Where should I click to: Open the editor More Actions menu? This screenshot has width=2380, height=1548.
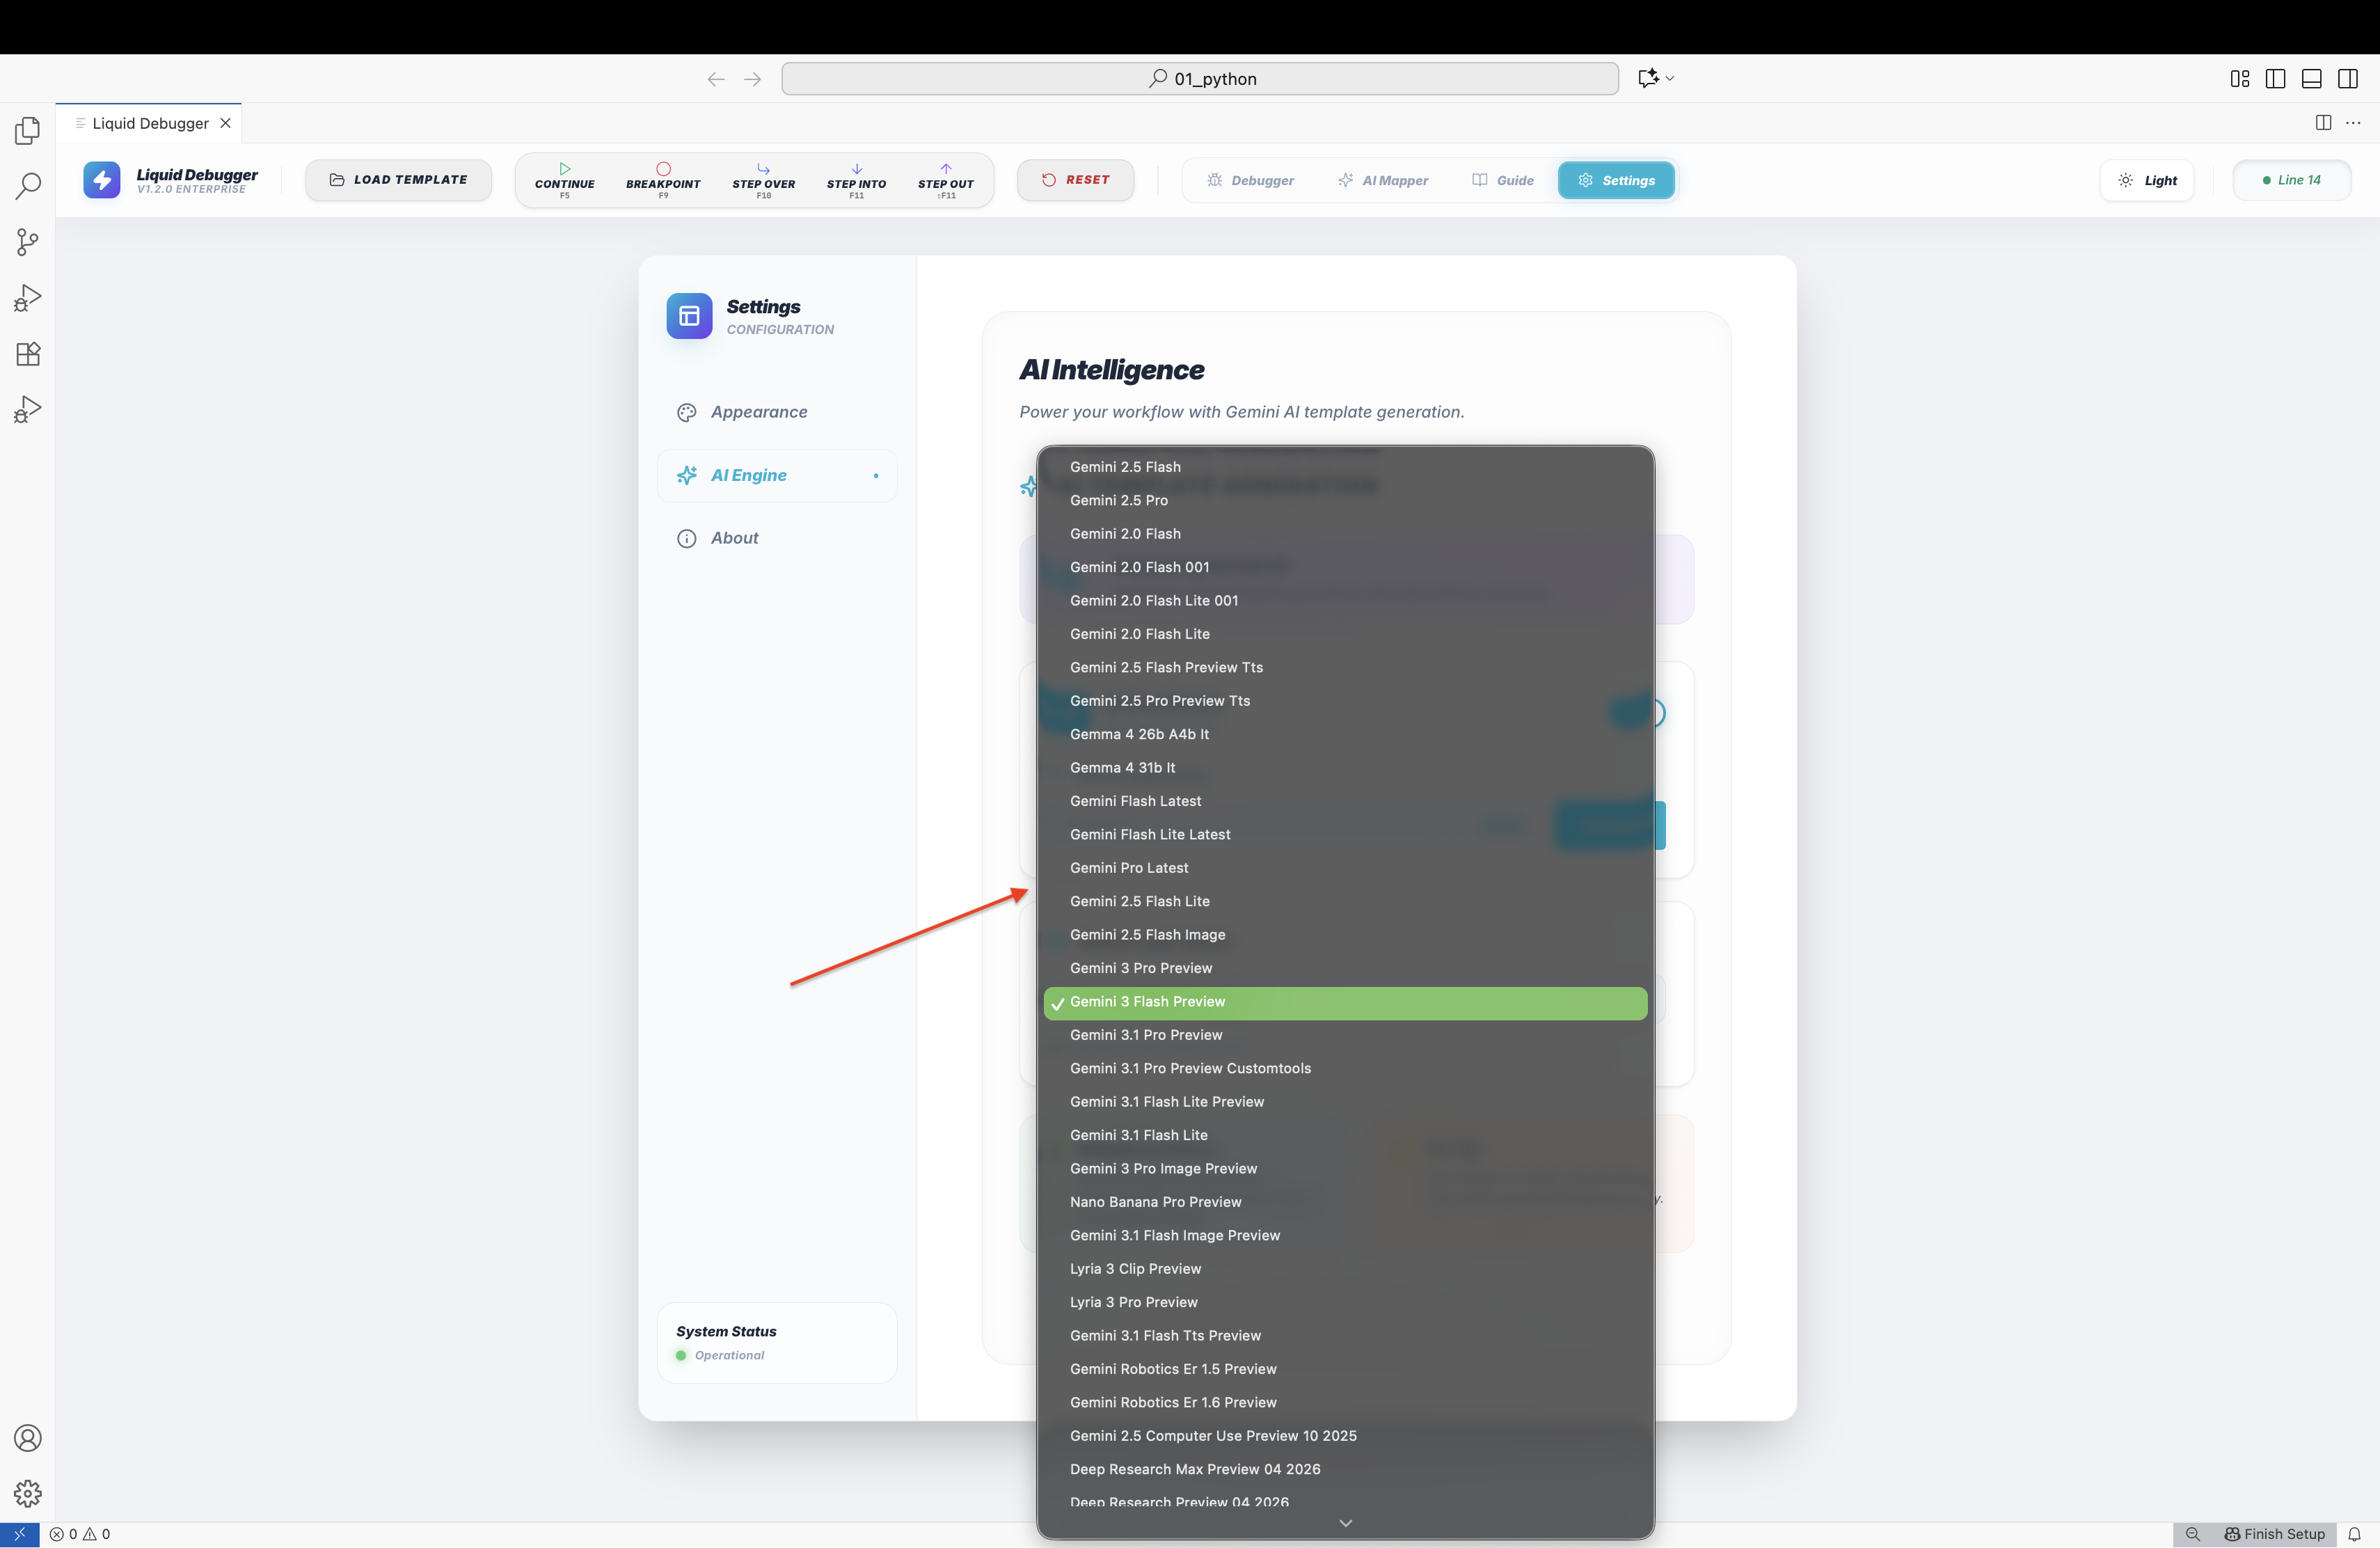tap(2354, 123)
